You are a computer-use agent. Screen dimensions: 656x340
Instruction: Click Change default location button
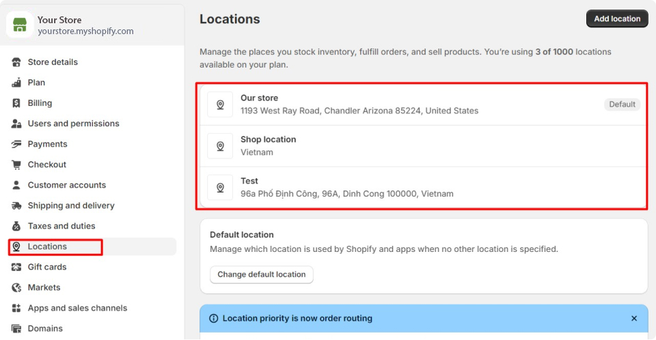tap(262, 274)
